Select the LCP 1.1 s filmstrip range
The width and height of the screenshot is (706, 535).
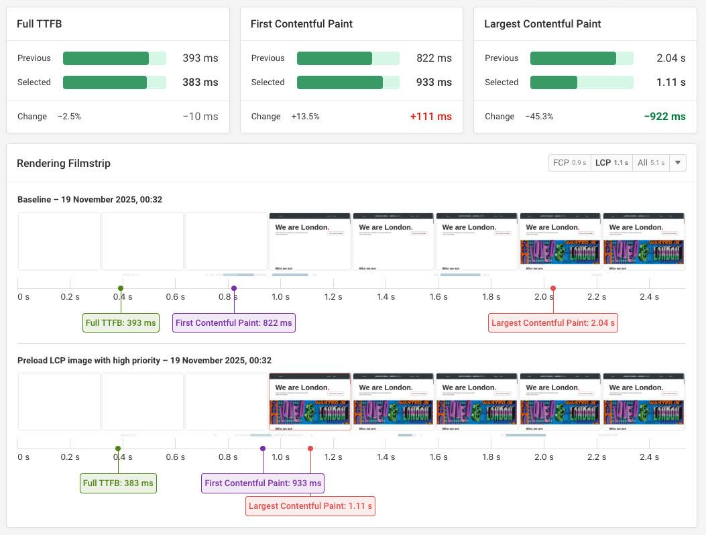point(611,163)
